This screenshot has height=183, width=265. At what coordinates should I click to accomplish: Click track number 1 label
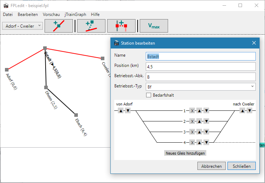coord(185,111)
